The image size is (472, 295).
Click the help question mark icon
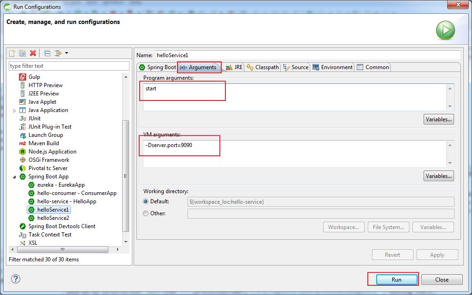[x=16, y=279]
